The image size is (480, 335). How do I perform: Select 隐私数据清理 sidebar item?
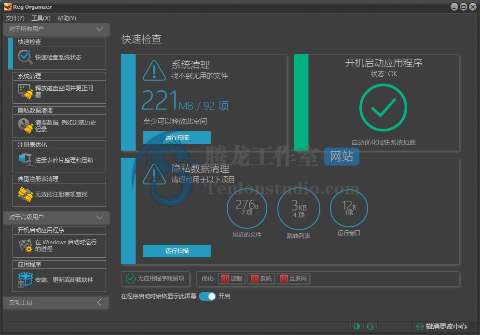(59, 122)
